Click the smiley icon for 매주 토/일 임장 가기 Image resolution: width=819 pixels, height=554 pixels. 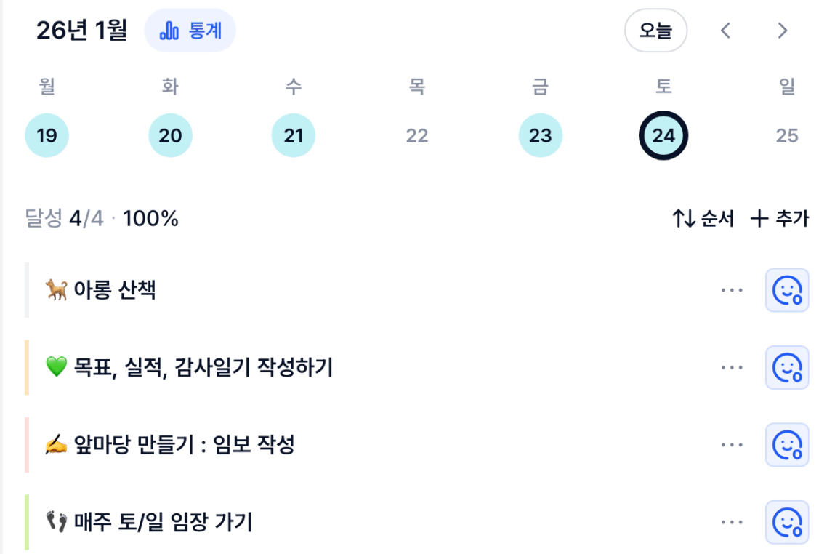(786, 522)
